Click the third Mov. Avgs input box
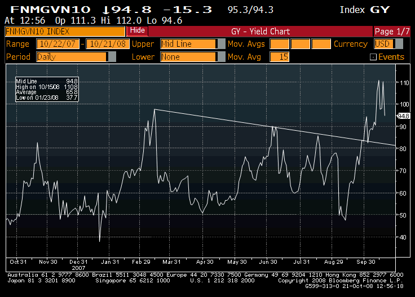This screenshot has width=415, height=297. pyautogui.click(x=321, y=44)
